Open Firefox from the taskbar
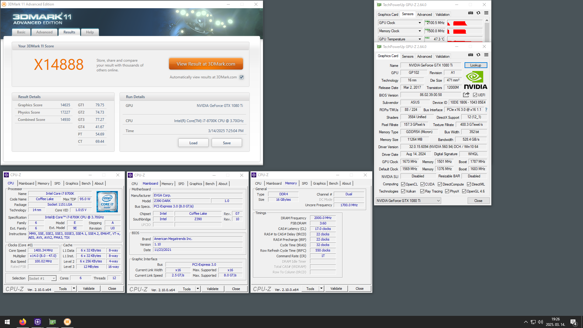 point(23,322)
